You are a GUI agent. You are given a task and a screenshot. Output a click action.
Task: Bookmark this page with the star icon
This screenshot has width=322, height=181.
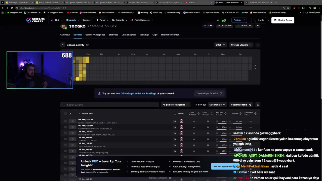[x=288, y=8]
